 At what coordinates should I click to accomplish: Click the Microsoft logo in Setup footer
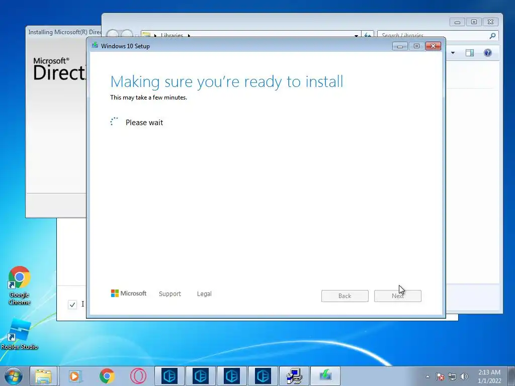pos(129,294)
